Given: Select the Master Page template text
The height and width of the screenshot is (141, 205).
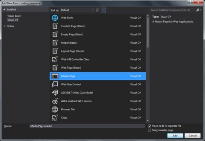Looking at the screenshot, I should click(x=68, y=76).
